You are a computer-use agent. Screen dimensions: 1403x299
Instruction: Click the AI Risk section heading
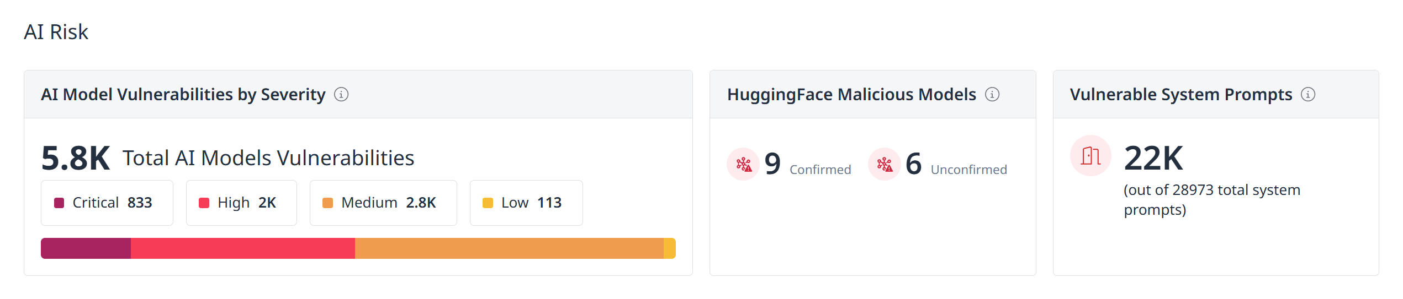click(56, 32)
